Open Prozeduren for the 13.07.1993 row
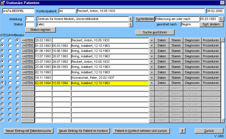 pos(211,56)
